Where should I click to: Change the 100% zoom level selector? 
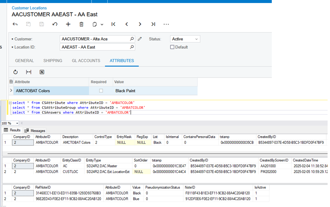pyautogui.click(x=9, y=123)
